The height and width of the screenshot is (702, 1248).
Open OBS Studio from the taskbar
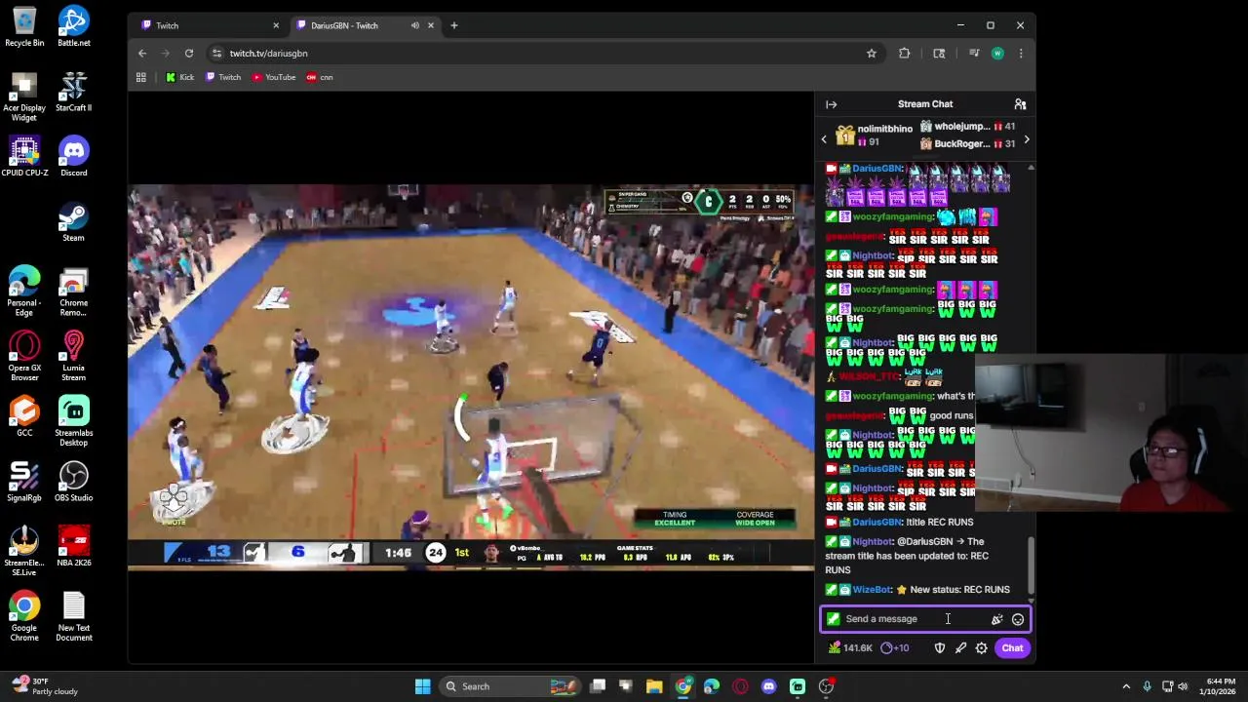pyautogui.click(x=826, y=686)
